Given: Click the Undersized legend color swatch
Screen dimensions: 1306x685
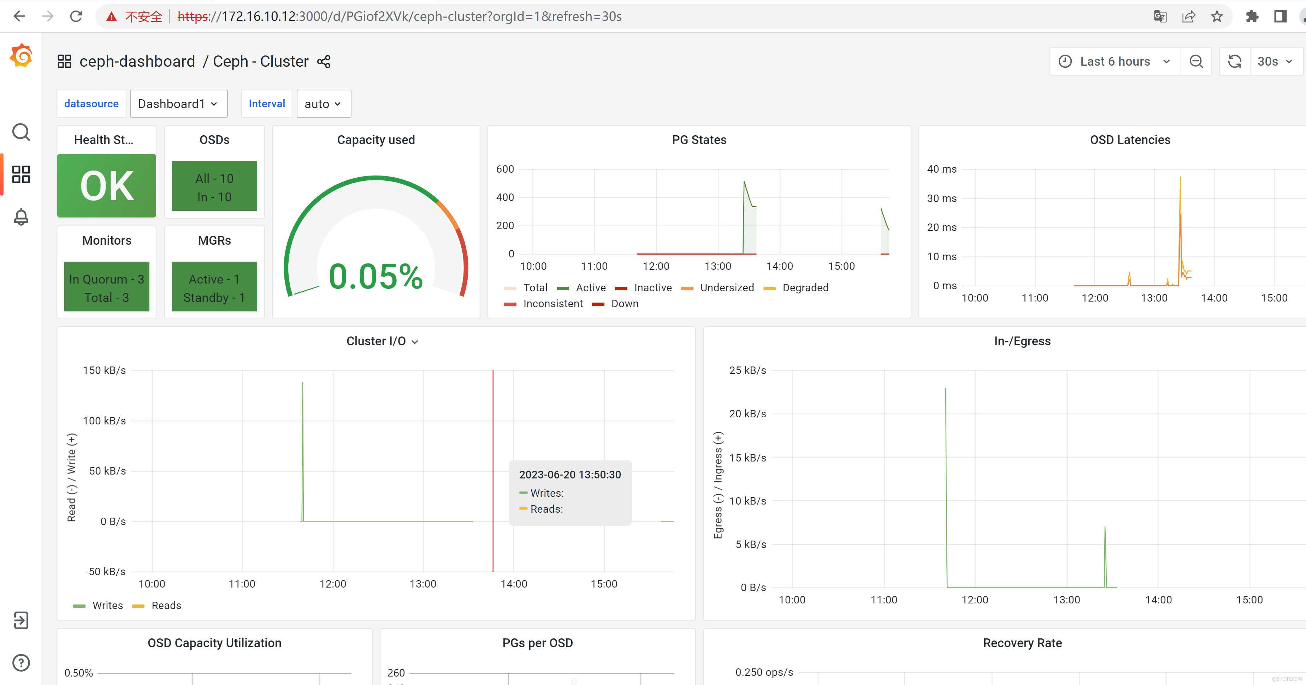Looking at the screenshot, I should click(687, 288).
